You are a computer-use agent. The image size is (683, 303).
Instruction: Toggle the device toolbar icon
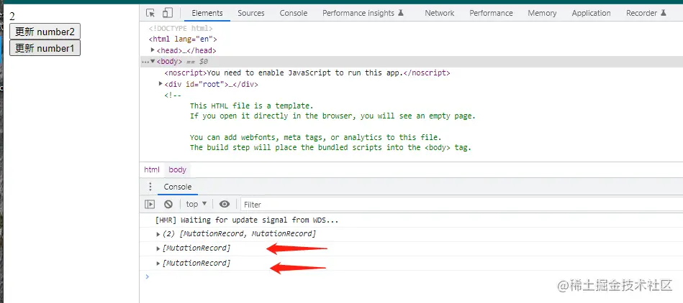168,13
